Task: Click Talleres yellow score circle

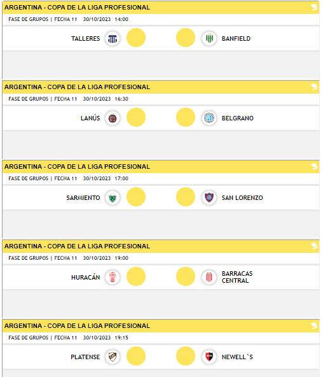Action: [136, 38]
